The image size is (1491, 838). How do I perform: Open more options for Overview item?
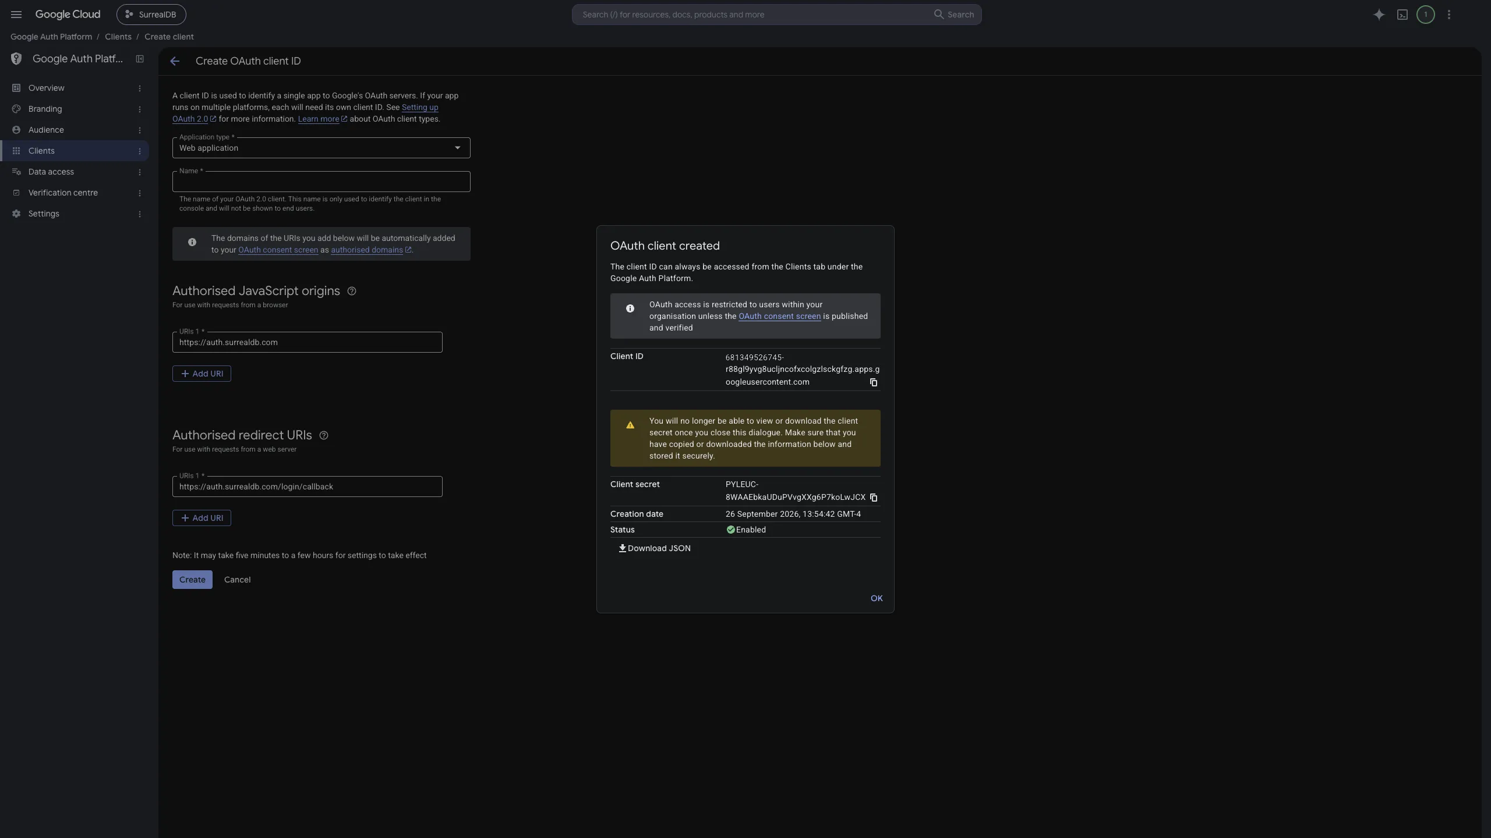pyautogui.click(x=140, y=88)
